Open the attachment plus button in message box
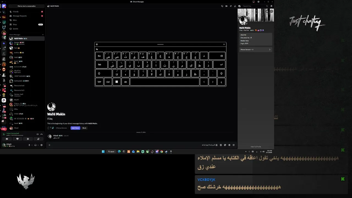 click(50, 145)
